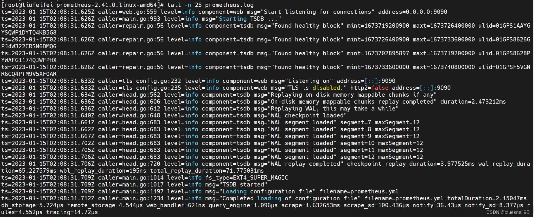Click the text 'caller=head.go:720'
The image size is (534, 217).
(x=129, y=164)
